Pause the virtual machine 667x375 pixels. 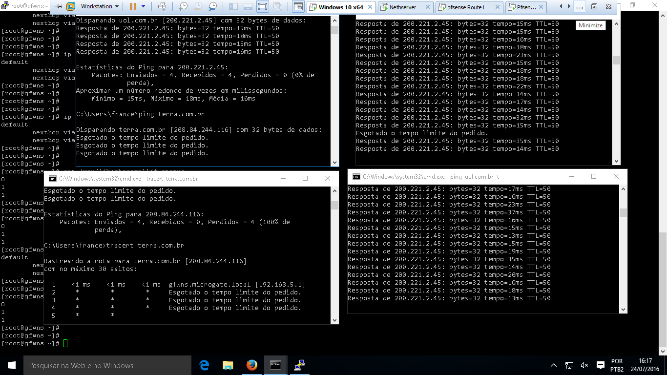pos(133,6)
